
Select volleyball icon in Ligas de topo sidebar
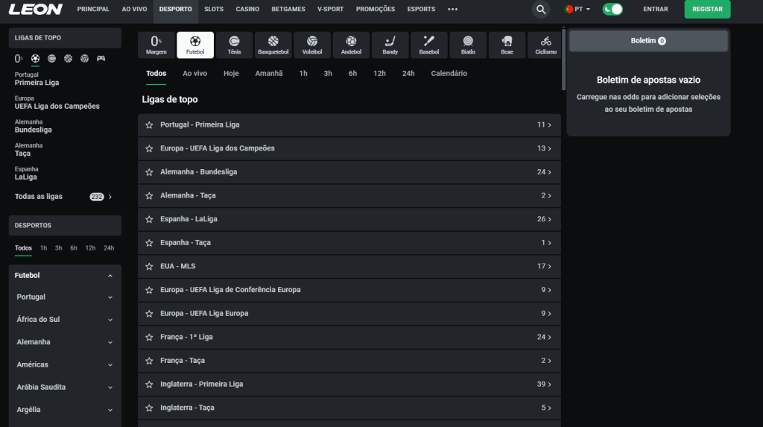85,58
